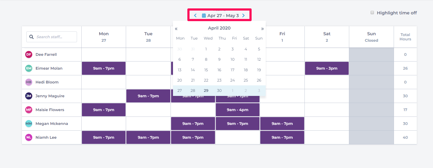Select April 15 in the calendar
433x168 pixels.
click(206, 70)
